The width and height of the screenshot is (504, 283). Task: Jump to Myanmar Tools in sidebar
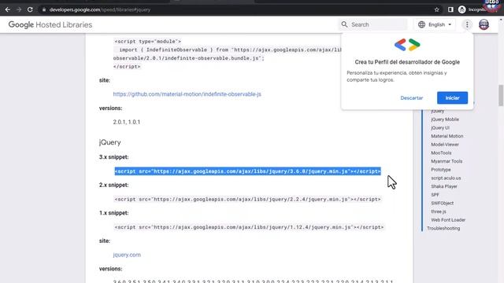pos(447,161)
